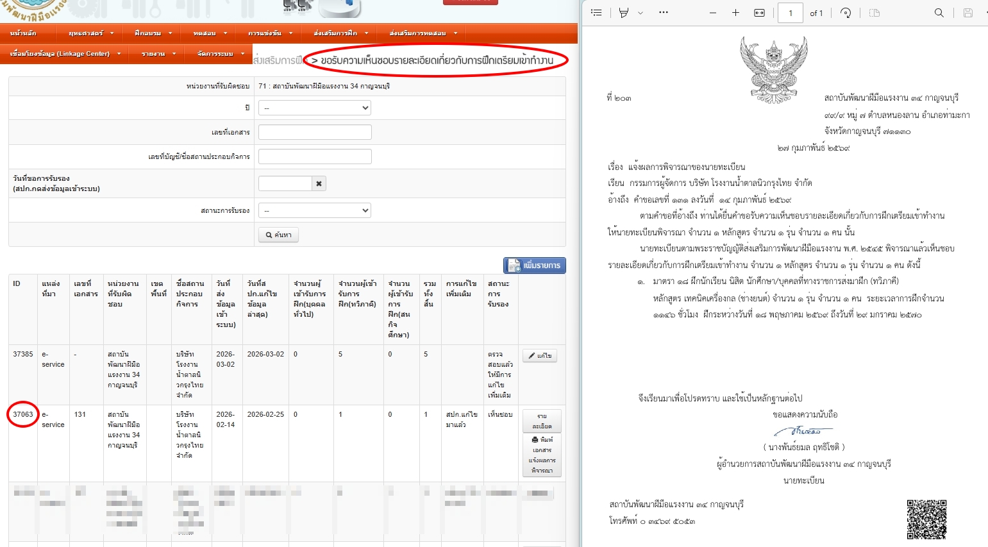Select the PDF highlighter tool
Image resolution: width=988 pixels, height=547 pixels.
(624, 13)
